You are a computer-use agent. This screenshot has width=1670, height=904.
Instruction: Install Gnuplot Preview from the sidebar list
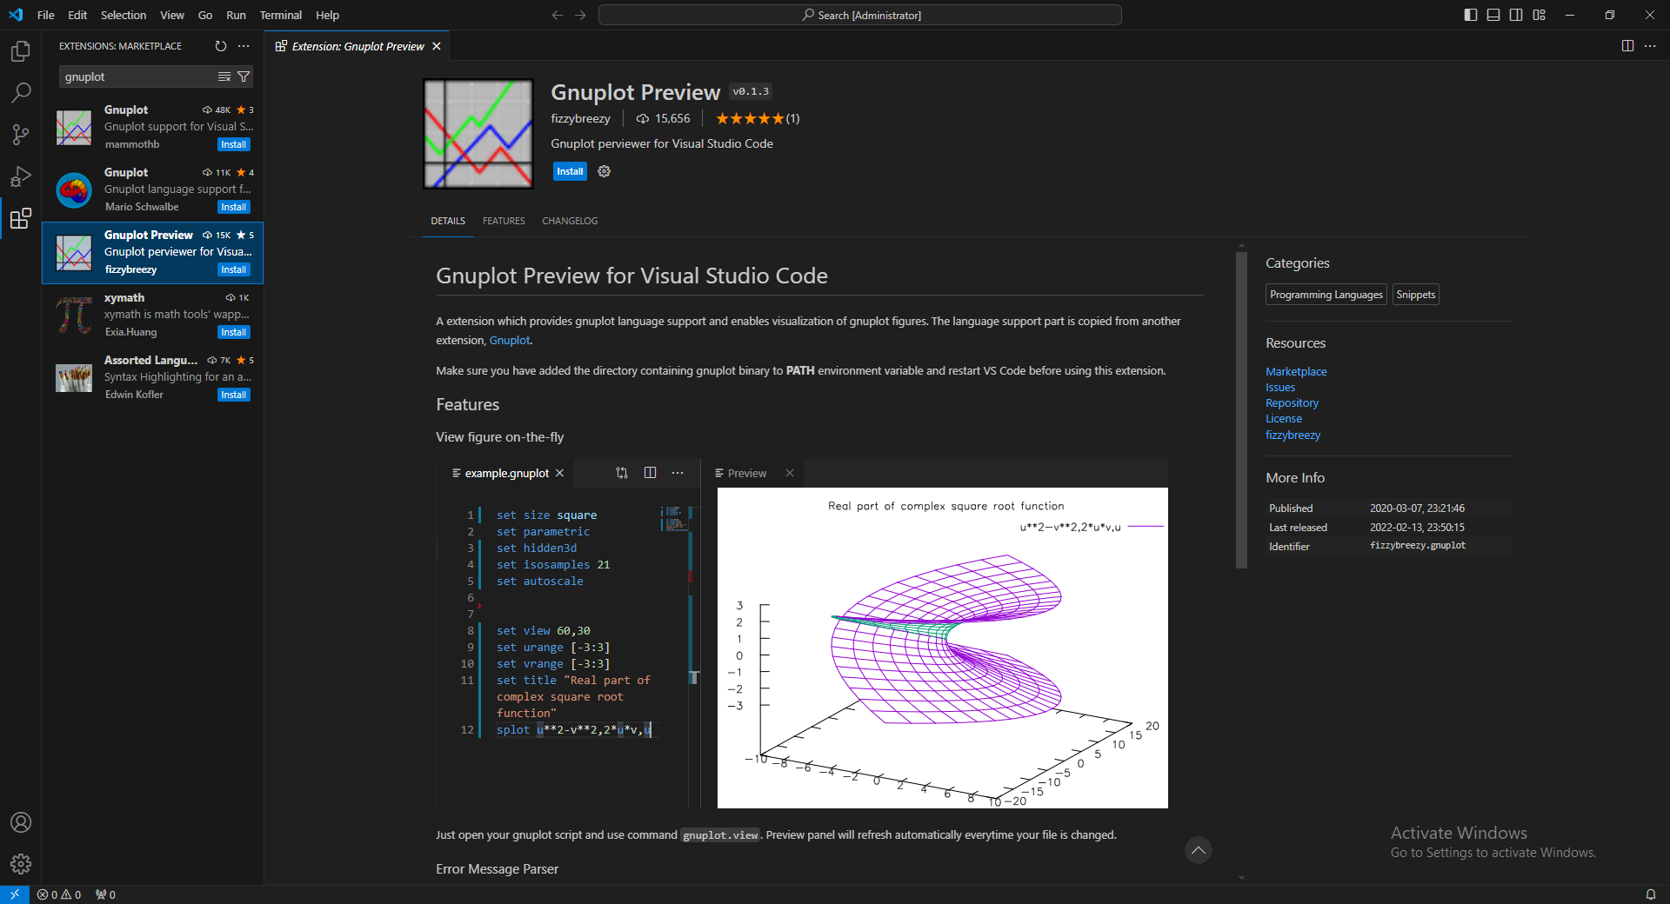[233, 269]
